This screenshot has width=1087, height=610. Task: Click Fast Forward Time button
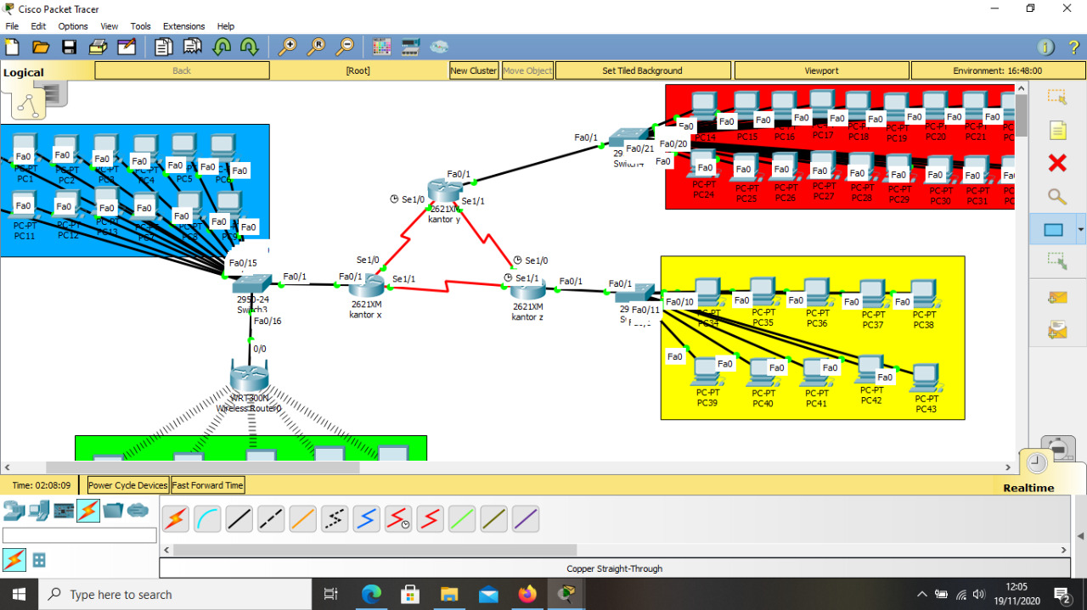tap(208, 485)
